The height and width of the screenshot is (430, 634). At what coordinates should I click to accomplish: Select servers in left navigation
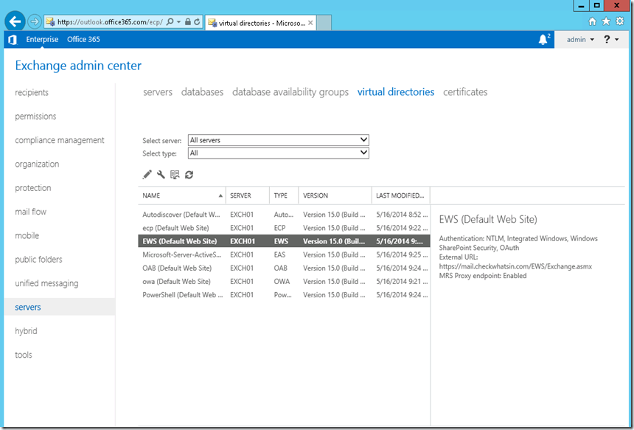coord(60,307)
